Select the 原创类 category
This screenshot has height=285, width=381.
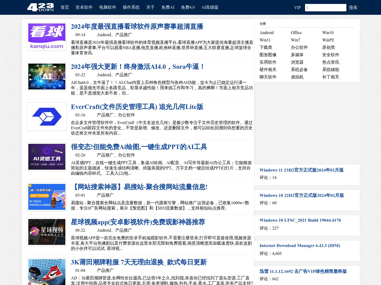pos(328,47)
